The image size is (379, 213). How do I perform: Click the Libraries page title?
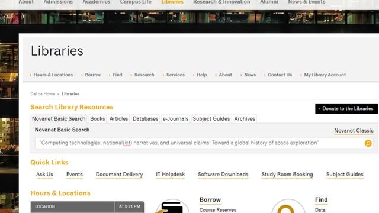(x=57, y=51)
